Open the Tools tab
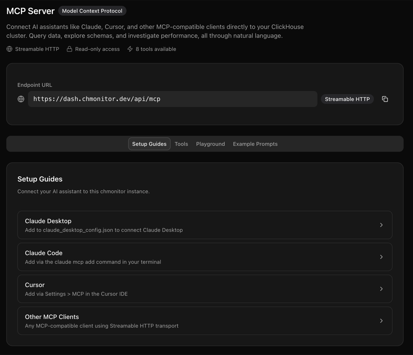Image resolution: width=413 pixels, height=355 pixels. click(x=181, y=144)
